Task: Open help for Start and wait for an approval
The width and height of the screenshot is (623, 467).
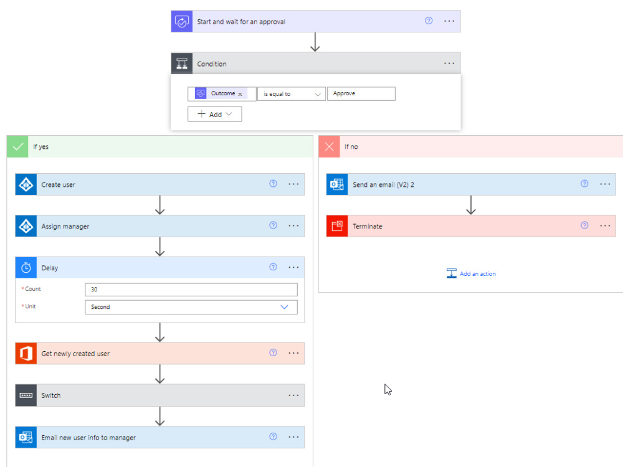Action: coord(429,21)
